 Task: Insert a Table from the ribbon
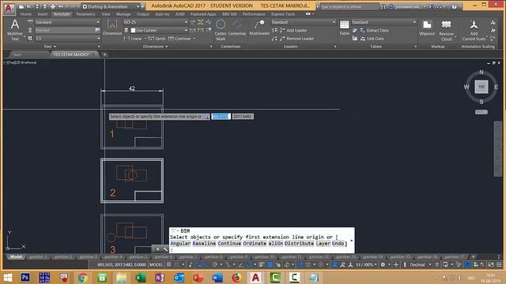click(x=345, y=28)
